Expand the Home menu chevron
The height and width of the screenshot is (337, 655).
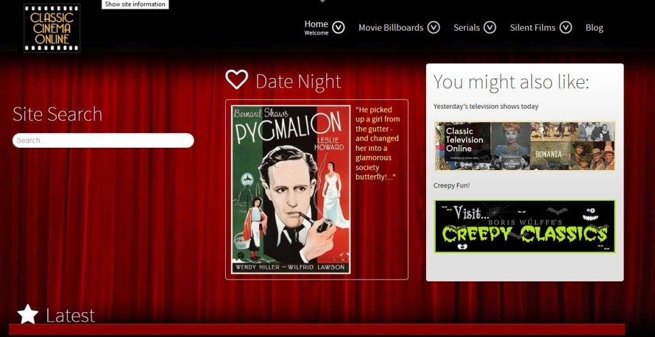(338, 28)
